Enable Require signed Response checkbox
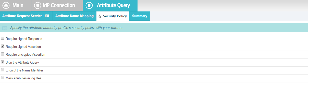Viewport: 310px width, 103px height. pyautogui.click(x=3, y=38)
